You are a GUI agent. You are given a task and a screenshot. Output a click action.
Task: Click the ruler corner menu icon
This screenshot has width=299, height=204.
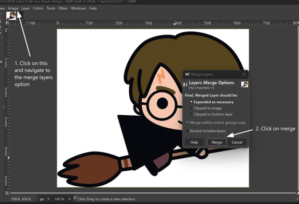(x=7, y=23)
